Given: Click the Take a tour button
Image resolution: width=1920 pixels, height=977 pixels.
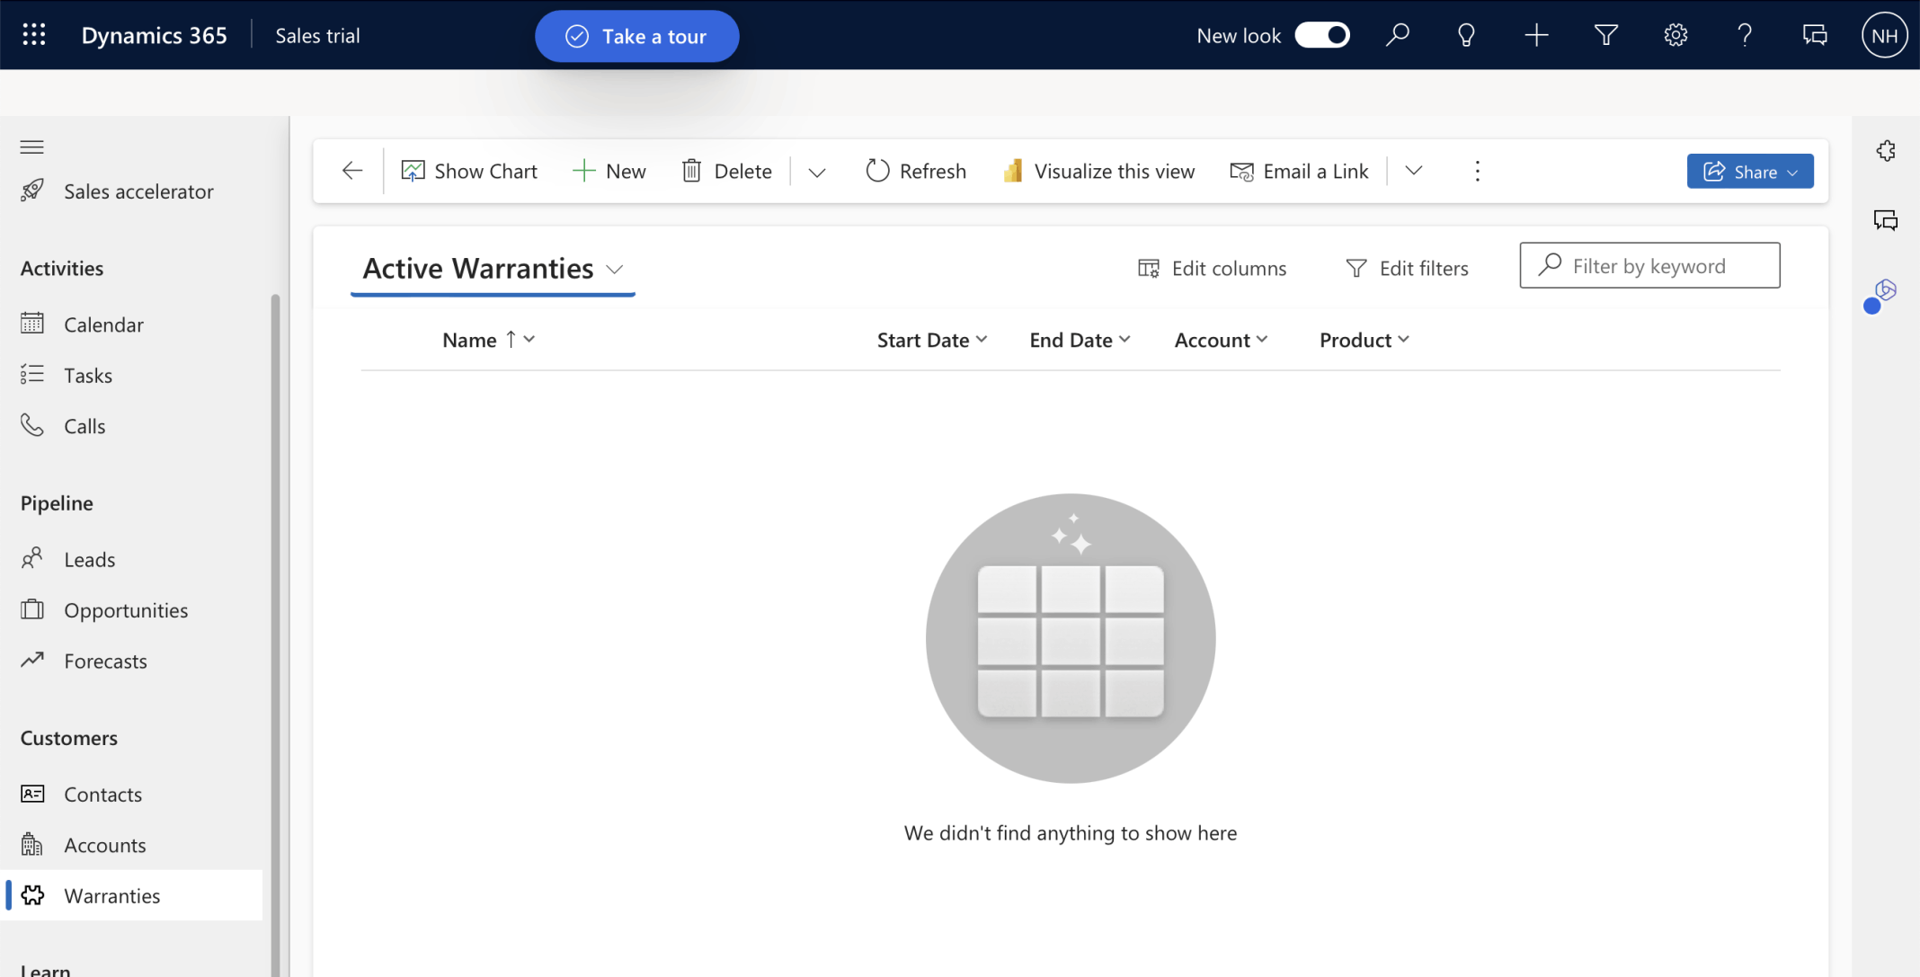Looking at the screenshot, I should point(637,36).
